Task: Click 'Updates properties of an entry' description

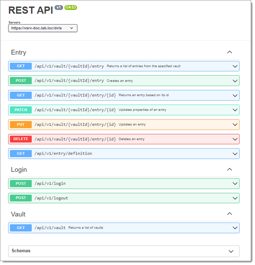Action: click(x=143, y=110)
